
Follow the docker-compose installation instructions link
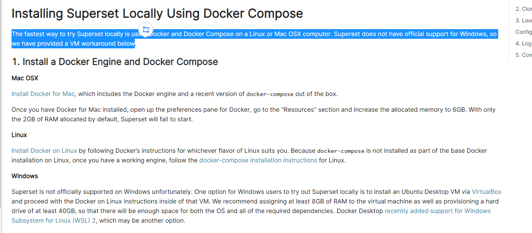tap(258, 160)
